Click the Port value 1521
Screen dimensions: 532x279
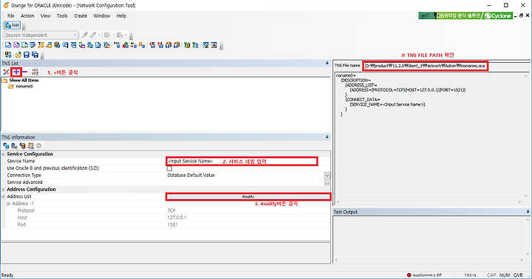point(173,225)
